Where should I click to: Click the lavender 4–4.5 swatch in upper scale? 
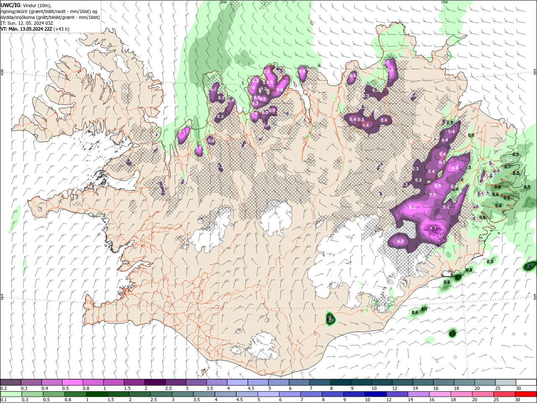(x=237, y=382)
